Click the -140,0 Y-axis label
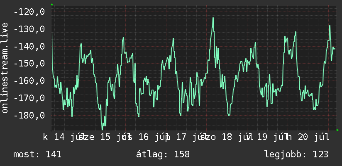Viewport: 342px width, 166px height. pos(29,46)
